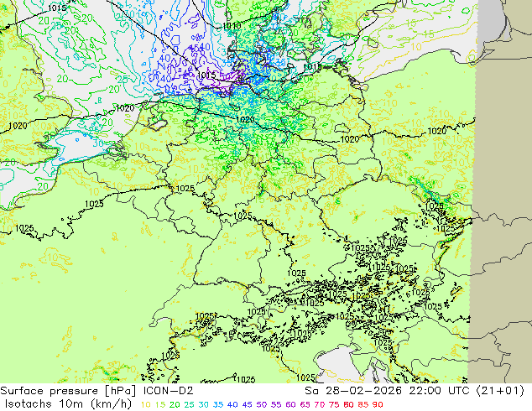
Task: Click the '15' legend value
Action: coord(160,404)
